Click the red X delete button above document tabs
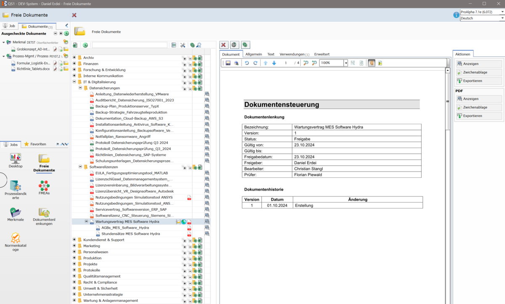This screenshot has height=304, width=505. [224, 45]
